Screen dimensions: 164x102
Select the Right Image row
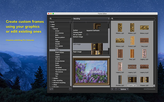click(90, 52)
